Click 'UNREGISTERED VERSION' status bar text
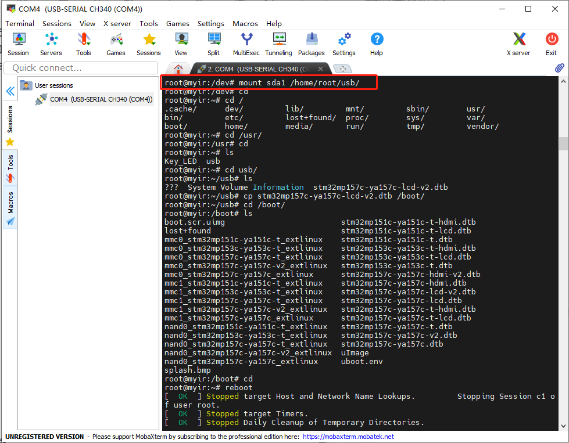 pyautogui.click(x=44, y=437)
